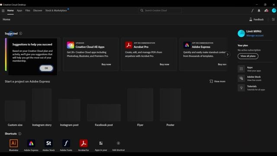Launch the Adobe Express shortcut
Image resolution: width=277 pixels, height=156 pixels.
[31, 143]
